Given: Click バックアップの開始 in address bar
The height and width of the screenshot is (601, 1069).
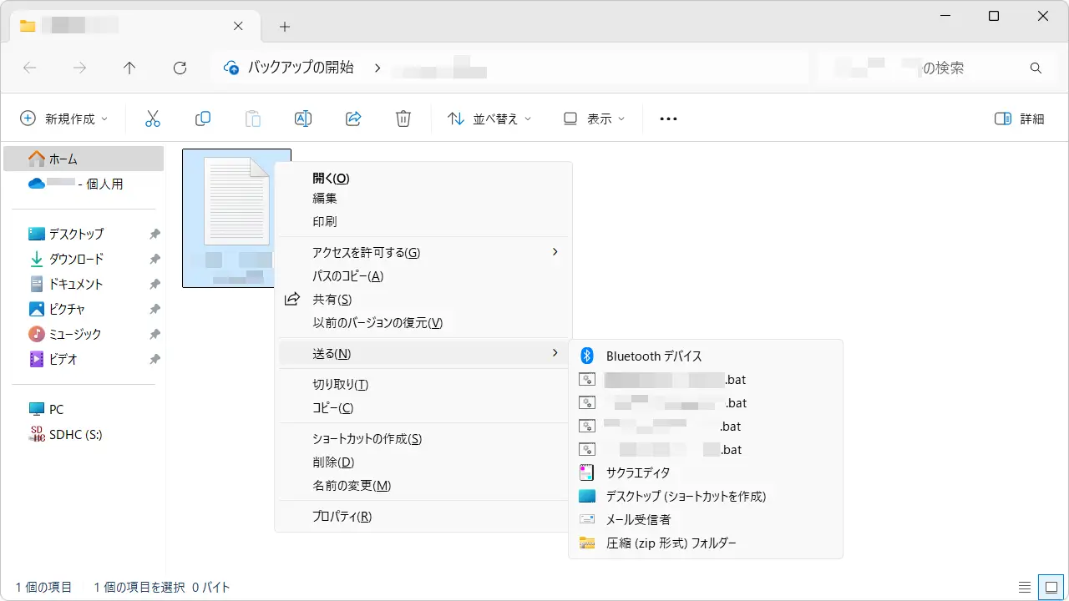Looking at the screenshot, I should (301, 68).
